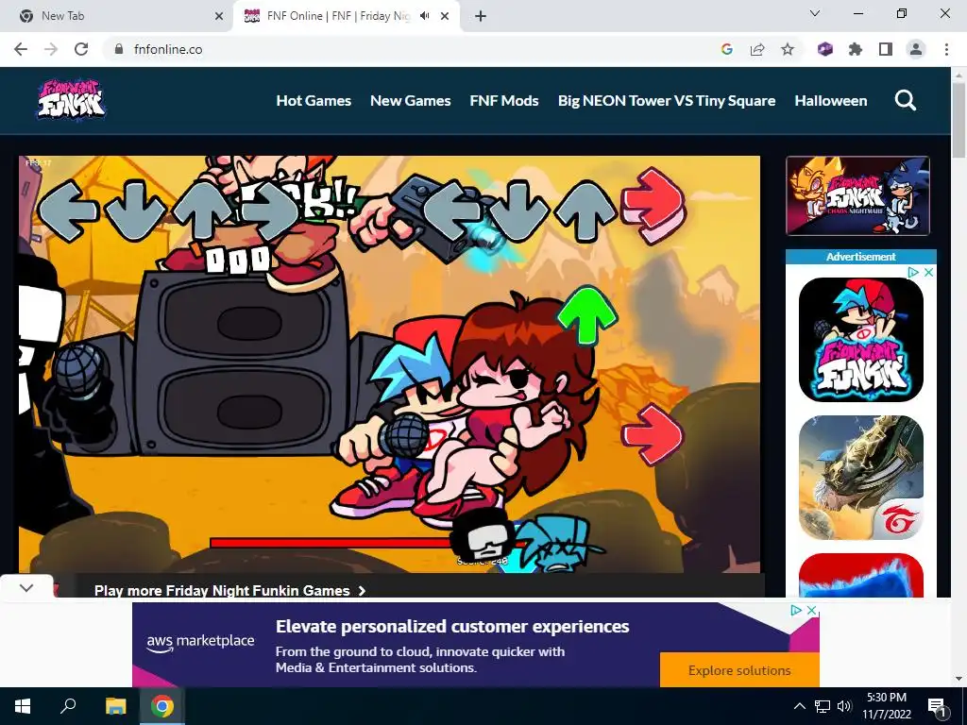
Task: Open Big NEON Tower VS Tiny Square
Action: click(667, 100)
